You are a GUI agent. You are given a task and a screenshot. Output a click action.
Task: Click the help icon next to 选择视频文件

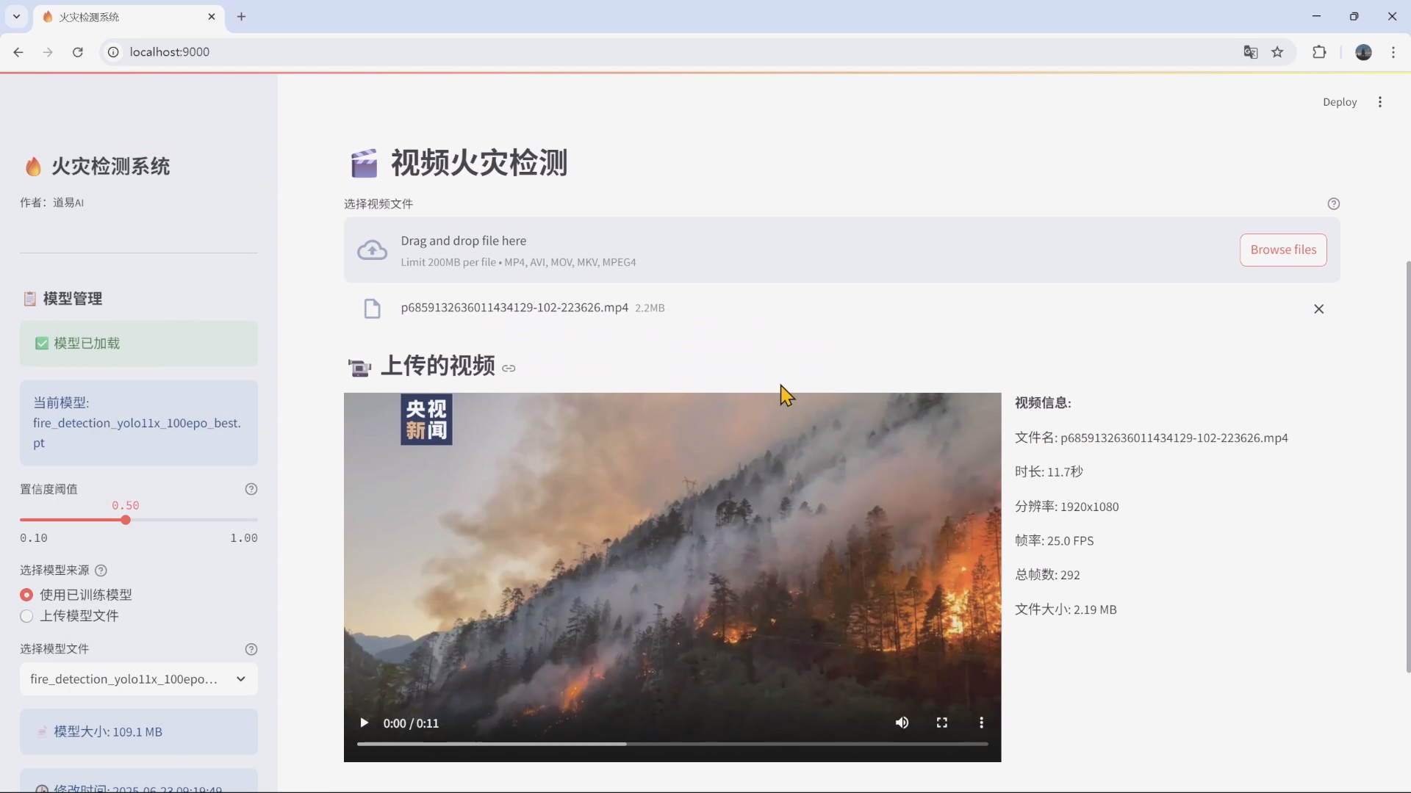click(x=1334, y=203)
